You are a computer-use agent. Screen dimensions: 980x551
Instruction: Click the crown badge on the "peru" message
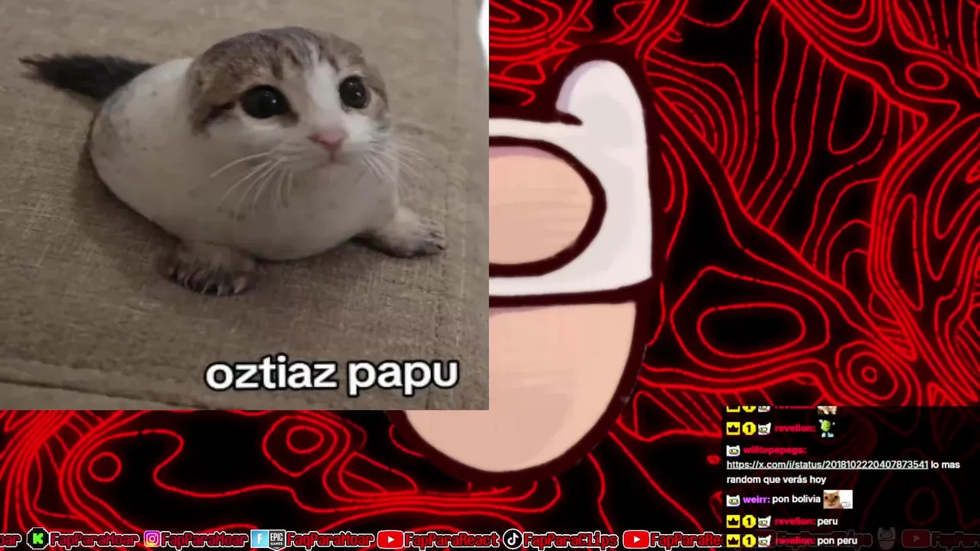point(733,521)
